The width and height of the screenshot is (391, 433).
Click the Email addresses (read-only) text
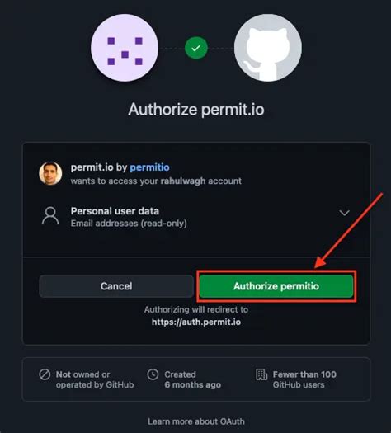(129, 224)
